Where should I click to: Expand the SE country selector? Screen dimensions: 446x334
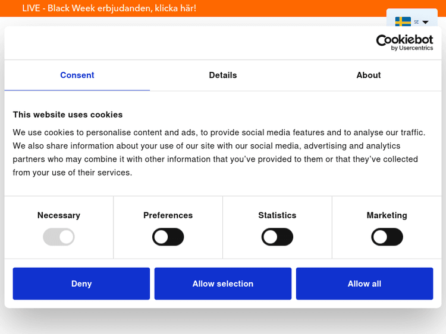click(416, 22)
